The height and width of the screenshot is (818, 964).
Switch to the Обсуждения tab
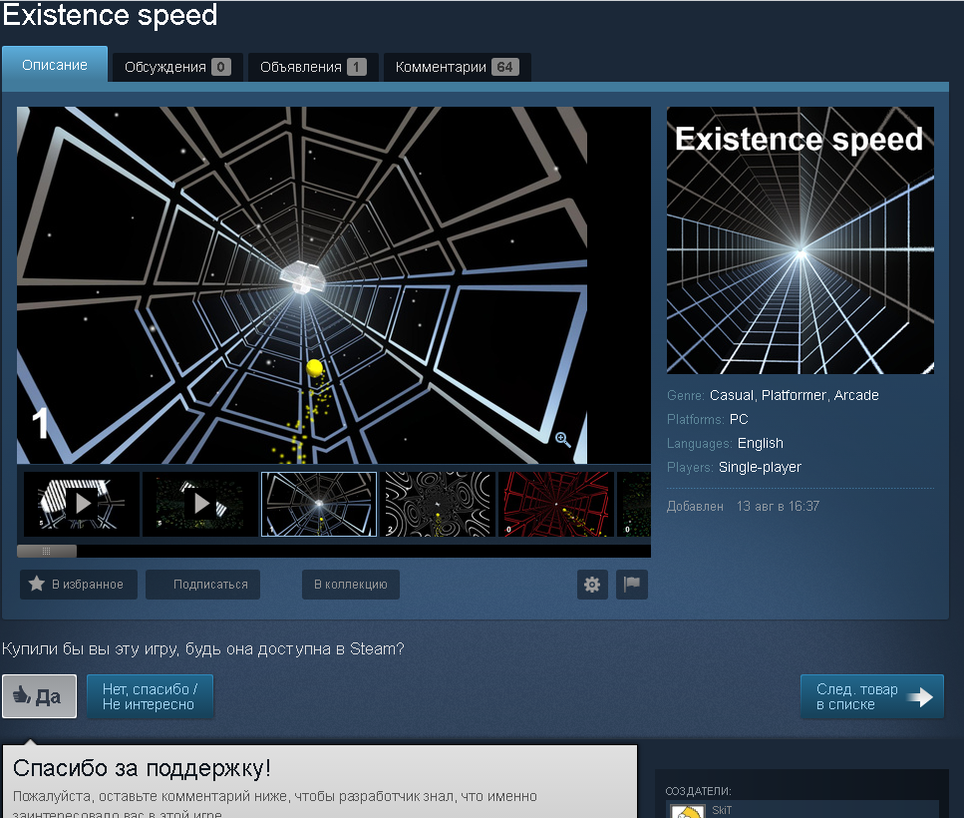point(177,67)
